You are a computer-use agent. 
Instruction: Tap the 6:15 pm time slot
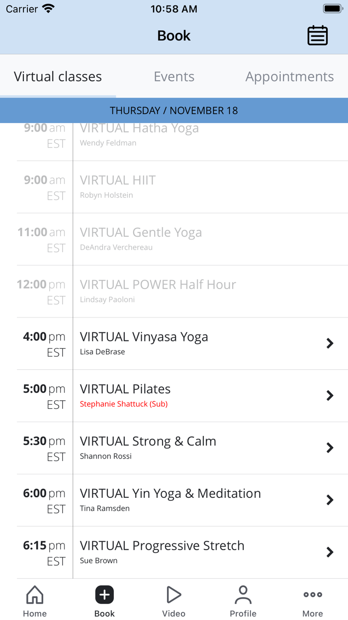coord(44,552)
